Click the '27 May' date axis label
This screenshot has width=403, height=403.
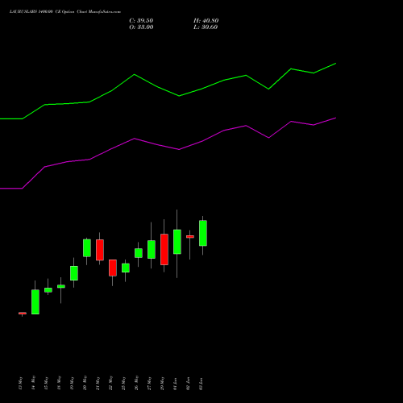[x=149, y=383]
